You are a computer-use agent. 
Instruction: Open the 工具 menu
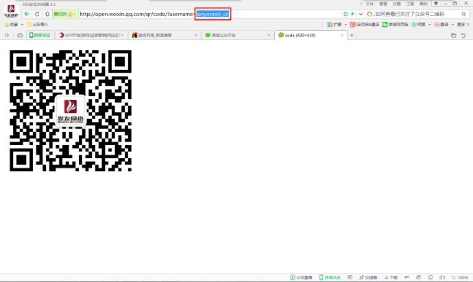(x=410, y=4)
